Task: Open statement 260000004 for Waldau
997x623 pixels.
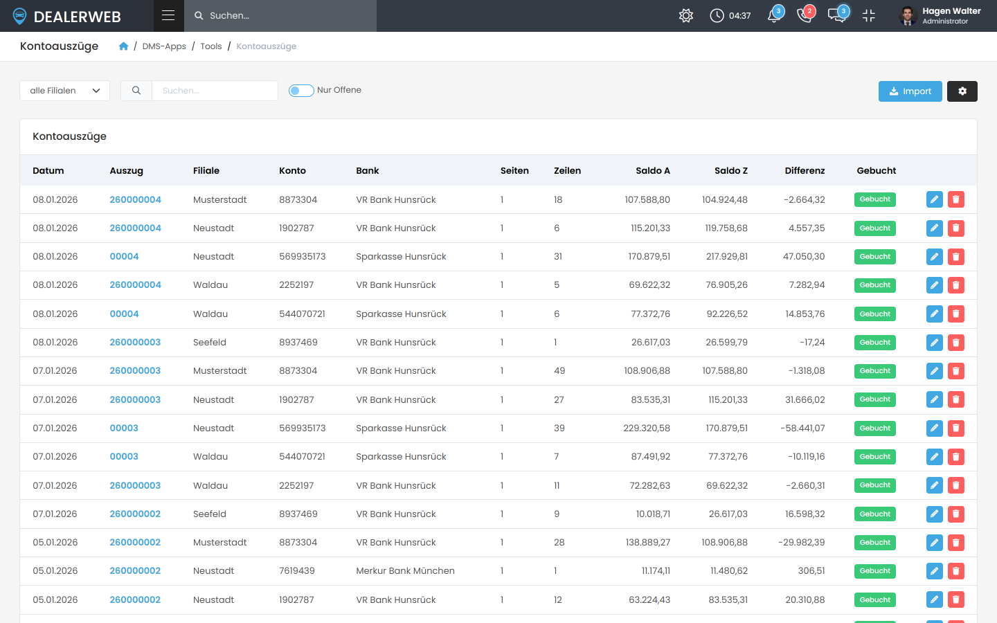Action: (x=136, y=285)
